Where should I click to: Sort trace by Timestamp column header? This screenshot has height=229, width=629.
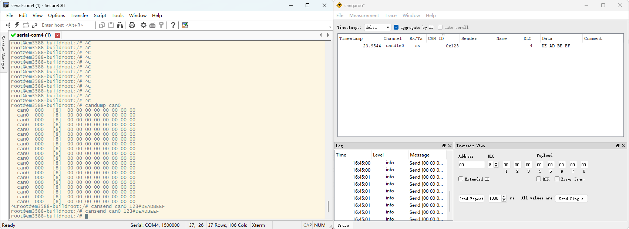pyautogui.click(x=360, y=38)
